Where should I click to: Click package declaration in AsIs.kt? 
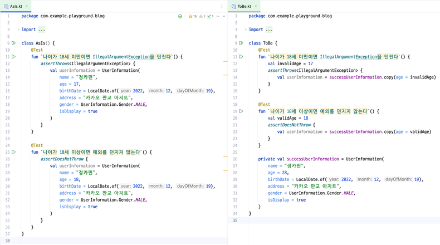[63, 16]
